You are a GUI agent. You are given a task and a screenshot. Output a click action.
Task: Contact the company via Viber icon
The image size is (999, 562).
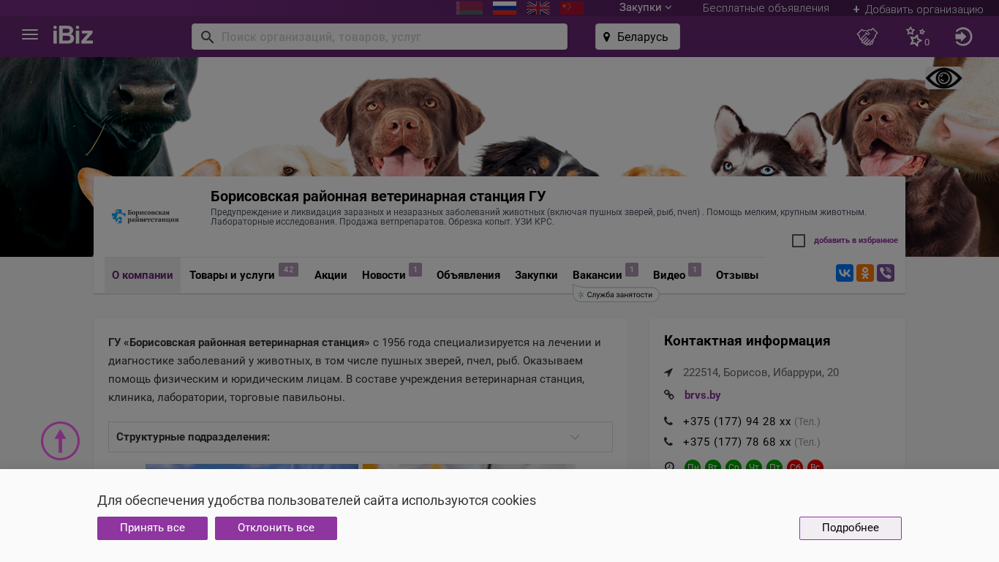(x=886, y=273)
